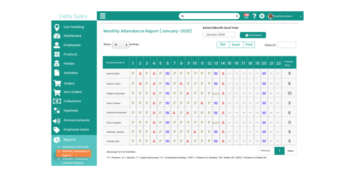
Task: Click the Zero Orders cart icon
Action: point(56,92)
